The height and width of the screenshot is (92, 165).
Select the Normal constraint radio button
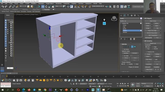(x=153, y=49)
